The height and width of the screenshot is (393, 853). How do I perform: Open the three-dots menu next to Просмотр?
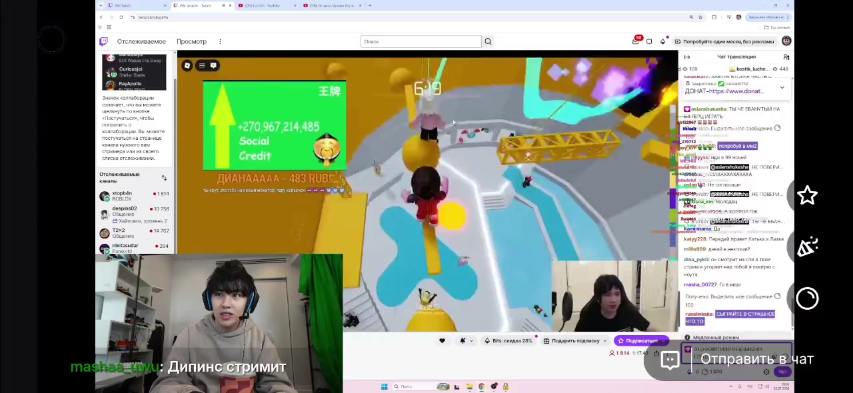pos(220,41)
